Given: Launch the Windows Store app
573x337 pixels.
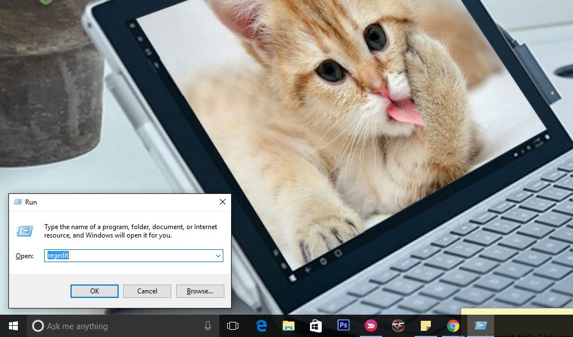Looking at the screenshot, I should tap(316, 326).
